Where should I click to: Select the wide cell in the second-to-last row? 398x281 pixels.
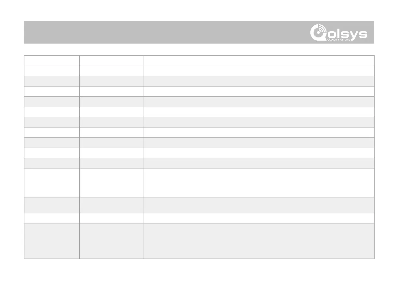pos(259,218)
